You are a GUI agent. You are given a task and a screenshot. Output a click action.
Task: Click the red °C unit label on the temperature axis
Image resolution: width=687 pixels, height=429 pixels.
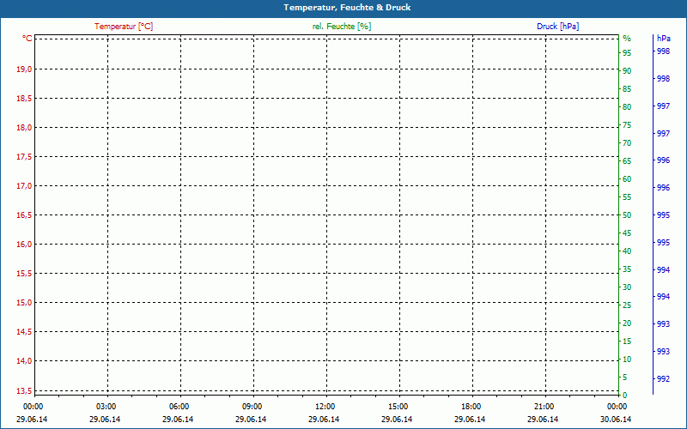click(27, 39)
